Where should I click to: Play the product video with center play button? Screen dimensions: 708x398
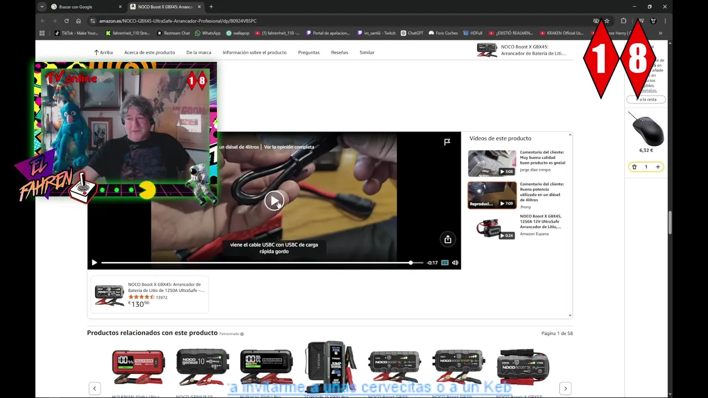(274, 201)
